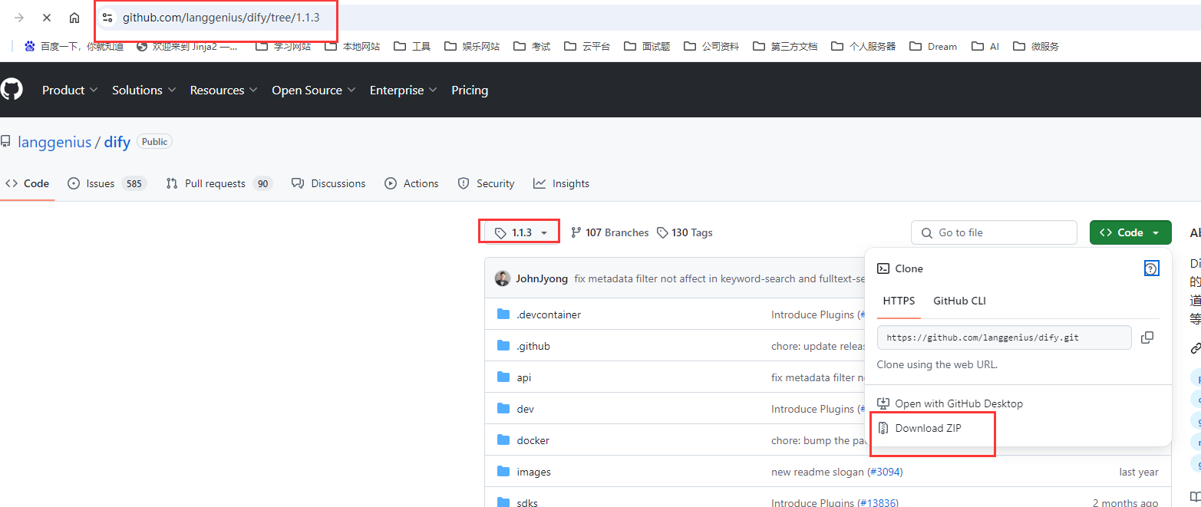
Task: Expand the Open Source menu
Action: 314,90
